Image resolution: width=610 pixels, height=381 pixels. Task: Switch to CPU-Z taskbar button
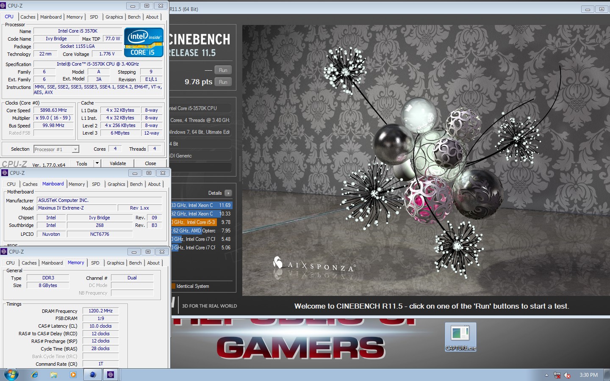pos(111,375)
